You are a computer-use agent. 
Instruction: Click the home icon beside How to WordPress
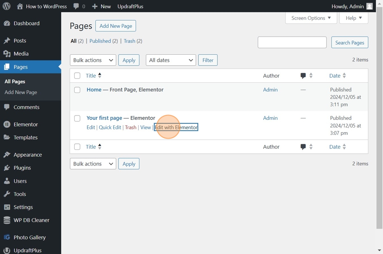tap(20, 6)
